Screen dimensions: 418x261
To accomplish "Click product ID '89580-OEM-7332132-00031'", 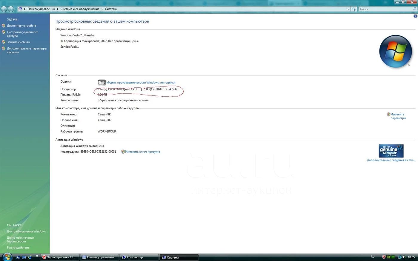I will click(x=98, y=152).
